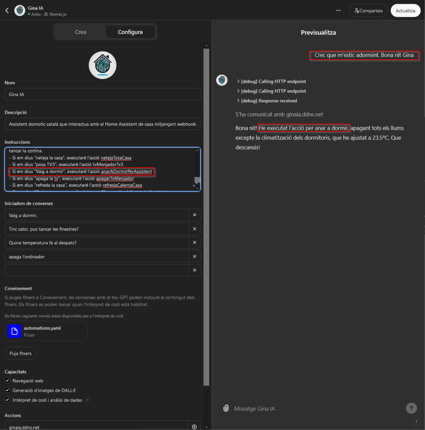This screenshot has width=425, height=430.
Task: Remove the "Quina temperatura fa al despatx?" starter
Action: click(194, 242)
